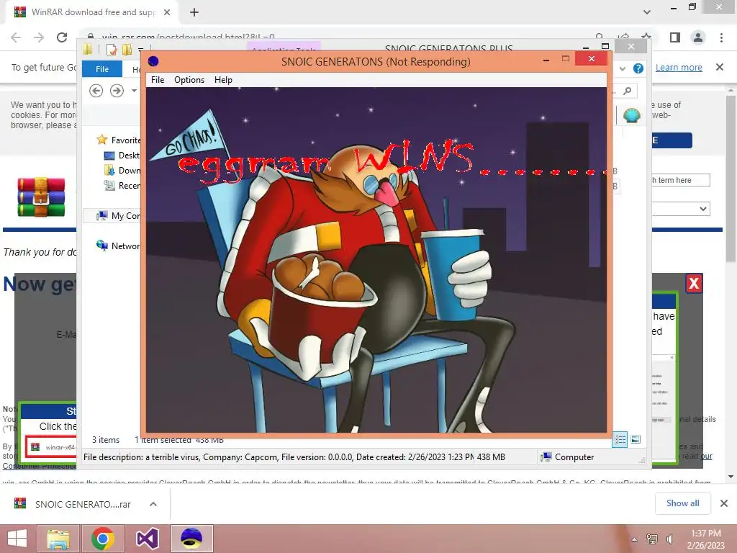Viewport: 737px width, 553px height.
Task: Close the red X ad overlay
Action: [x=693, y=283]
